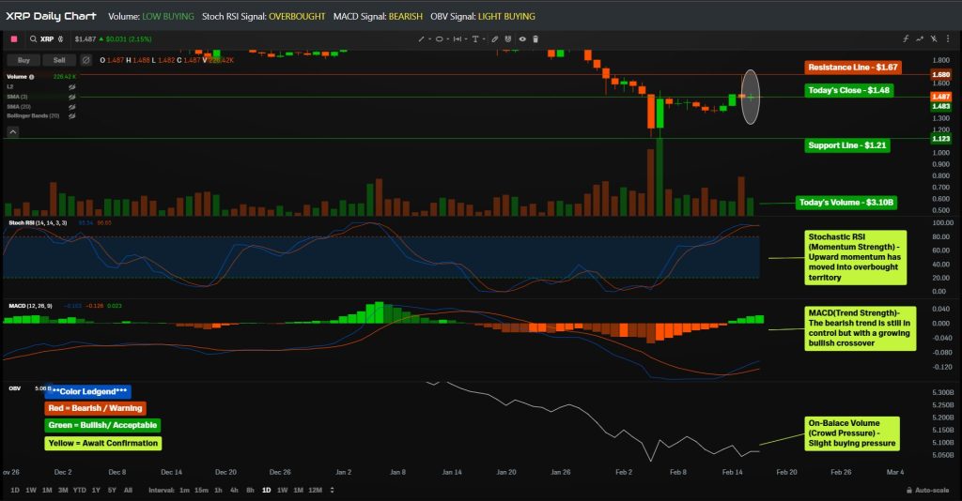Toggle visibility of SMA (20) indicator

71,107
